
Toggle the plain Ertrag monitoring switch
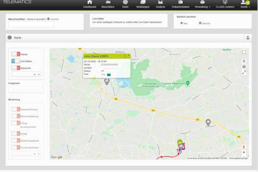click(x=16, y=134)
